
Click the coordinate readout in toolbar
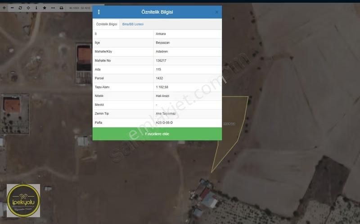coord(80,8)
